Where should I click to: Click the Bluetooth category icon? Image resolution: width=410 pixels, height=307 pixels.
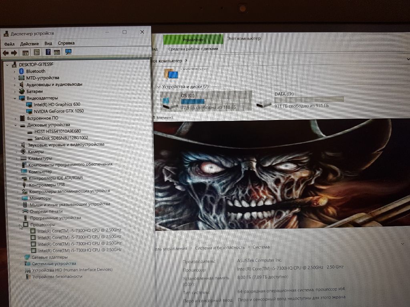[22, 71]
